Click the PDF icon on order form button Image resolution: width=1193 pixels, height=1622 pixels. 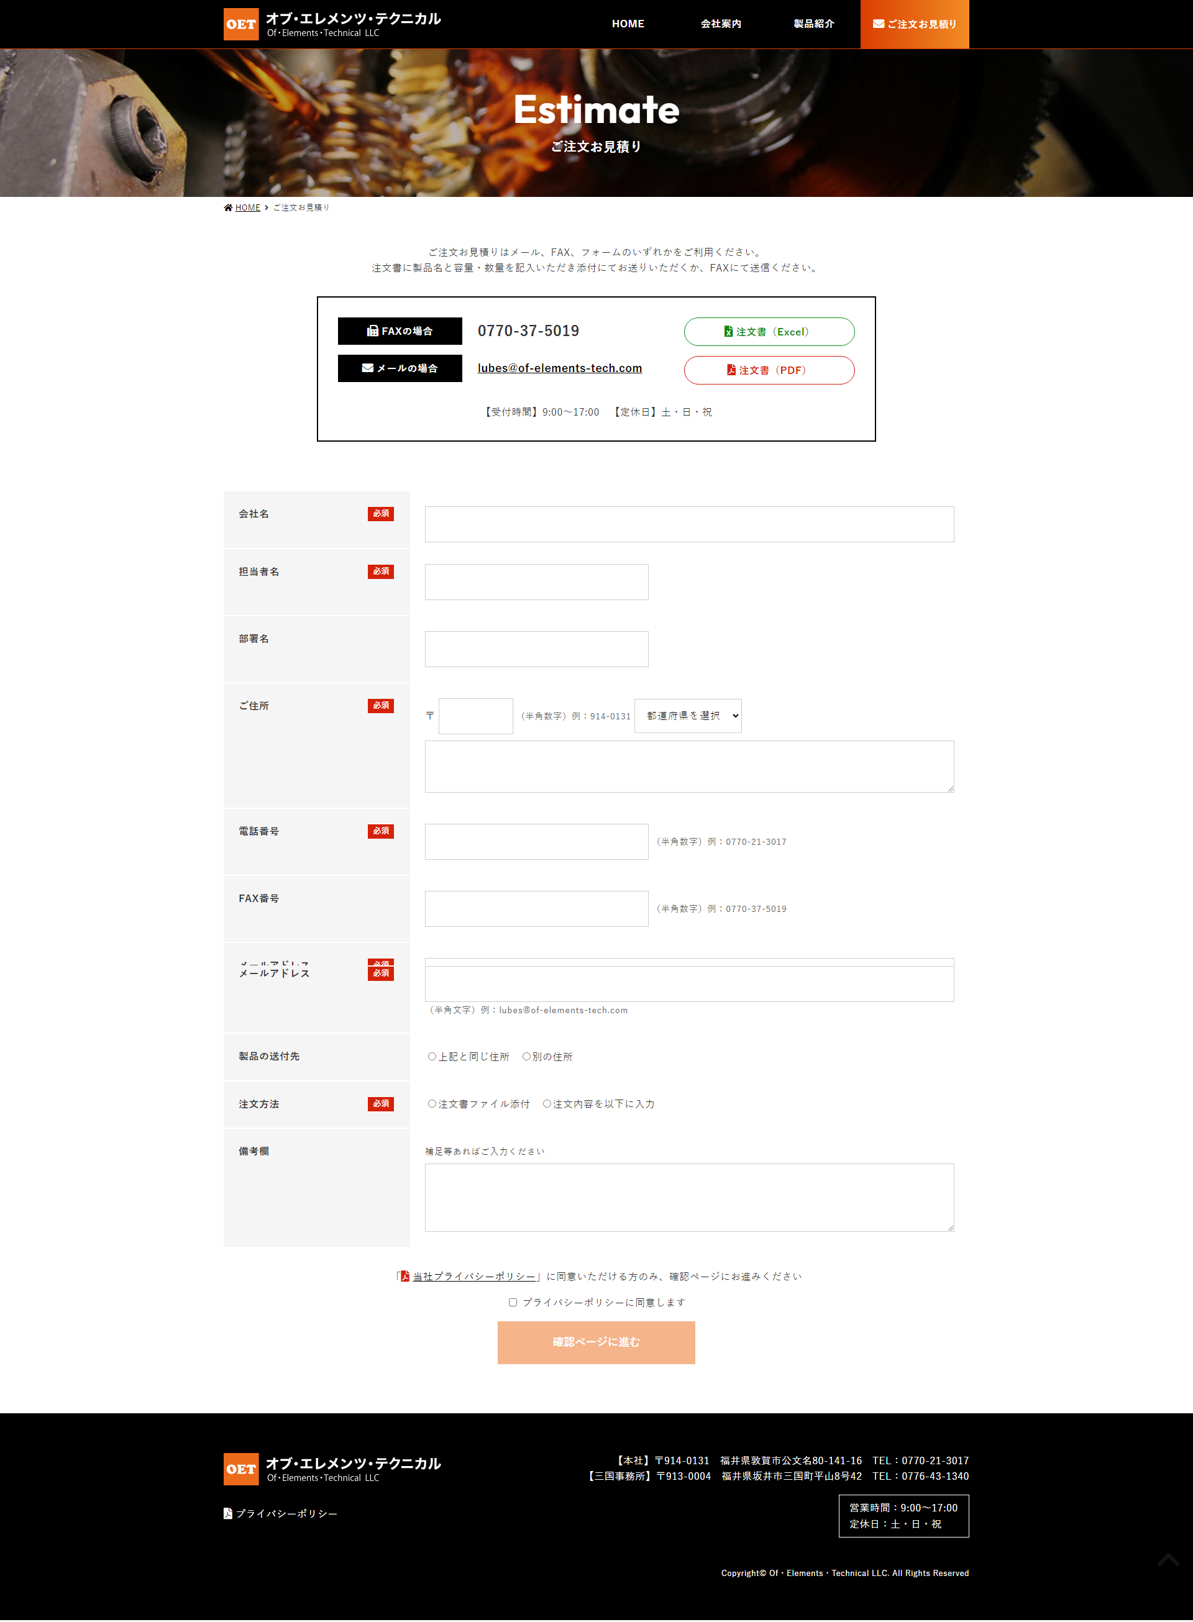pos(731,370)
